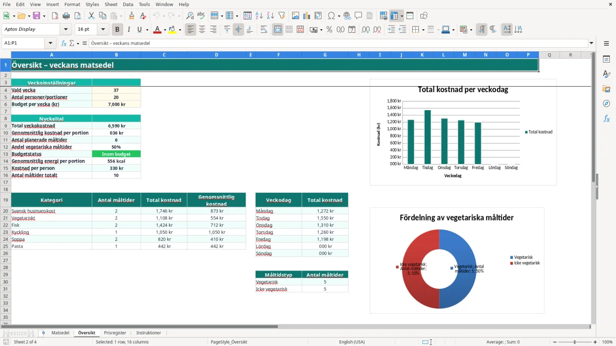The image size is (616, 346).
Task: Click the Clear Direct Formatting icon
Action: [143, 16]
